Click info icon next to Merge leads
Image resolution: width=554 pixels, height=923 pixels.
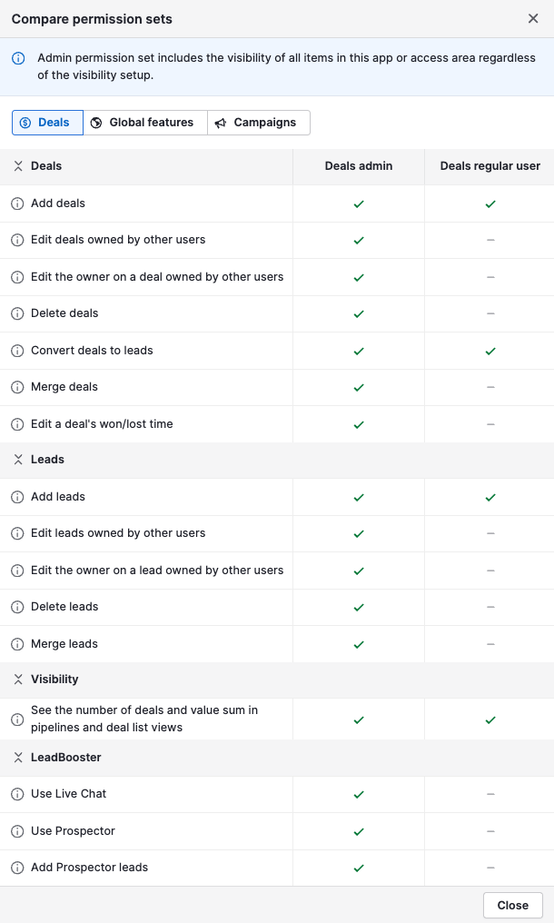coord(17,644)
